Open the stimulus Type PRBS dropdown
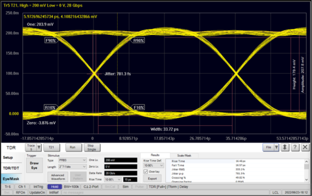 click(x=73, y=160)
